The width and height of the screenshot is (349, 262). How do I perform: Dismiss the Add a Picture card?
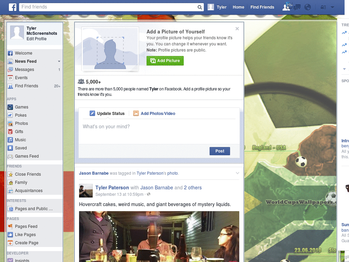(237, 29)
